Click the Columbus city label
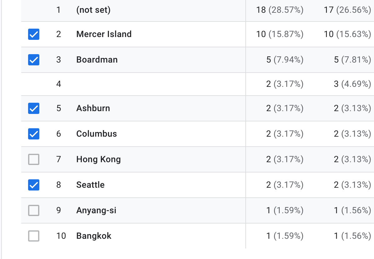 point(96,134)
